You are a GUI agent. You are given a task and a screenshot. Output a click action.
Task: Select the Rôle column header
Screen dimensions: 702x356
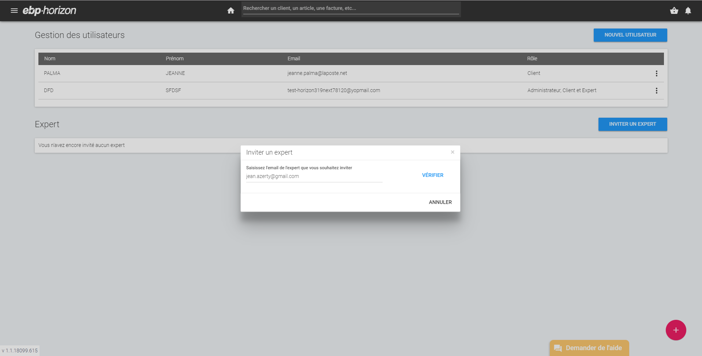tap(532, 58)
